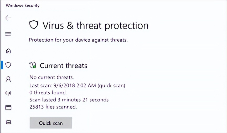
Task: Select Virus & threat protection sidebar shield
Action: 8,65
